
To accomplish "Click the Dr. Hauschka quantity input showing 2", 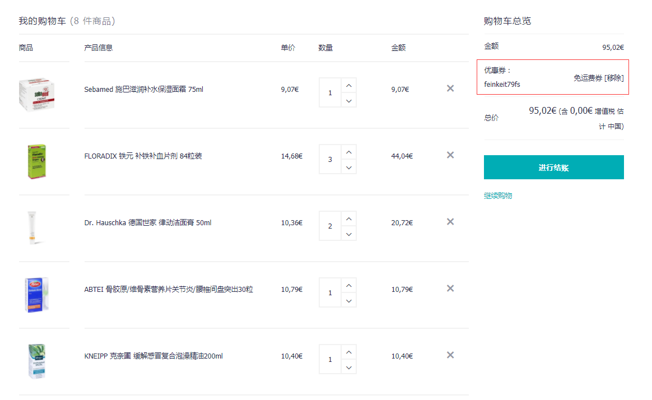I will [330, 226].
